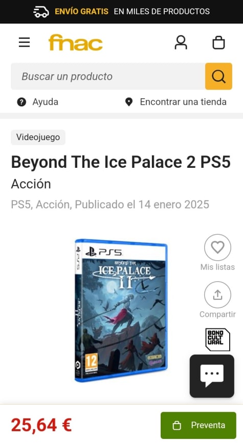This screenshot has width=243, height=443.
Task: Click the Videojuego category tag
Action: tap(38, 137)
